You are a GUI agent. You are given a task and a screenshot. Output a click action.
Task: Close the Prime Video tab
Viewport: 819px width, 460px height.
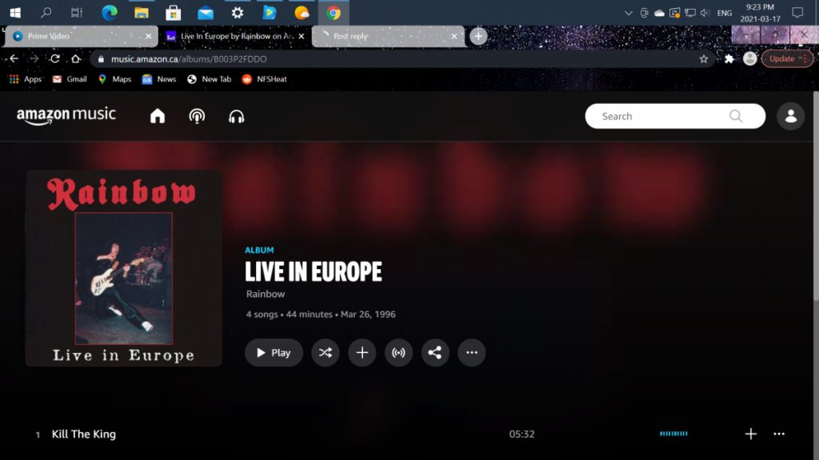click(x=148, y=36)
